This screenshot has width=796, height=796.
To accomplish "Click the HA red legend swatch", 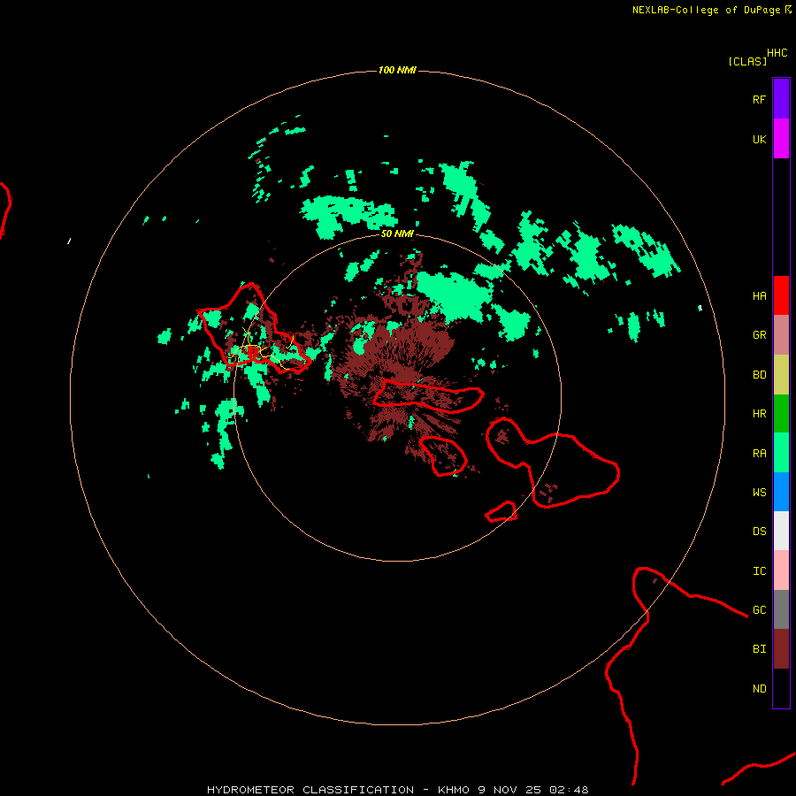I will point(781,295).
